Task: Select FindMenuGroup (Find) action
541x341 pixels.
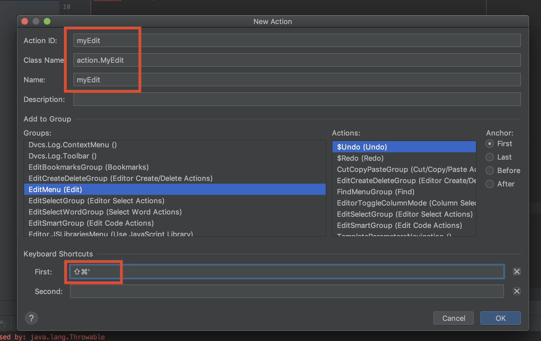Action: [x=376, y=192]
